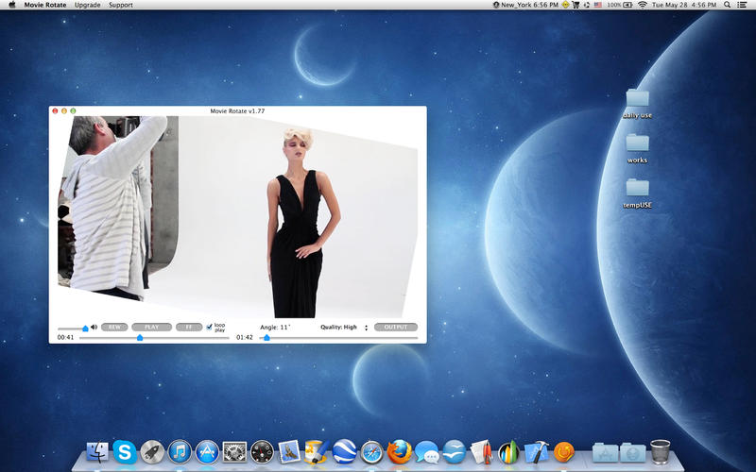Open the Numbers chart bars icon in dock
756x472 pixels.
coord(508,452)
